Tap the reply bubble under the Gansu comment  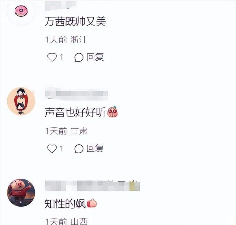click(x=79, y=149)
